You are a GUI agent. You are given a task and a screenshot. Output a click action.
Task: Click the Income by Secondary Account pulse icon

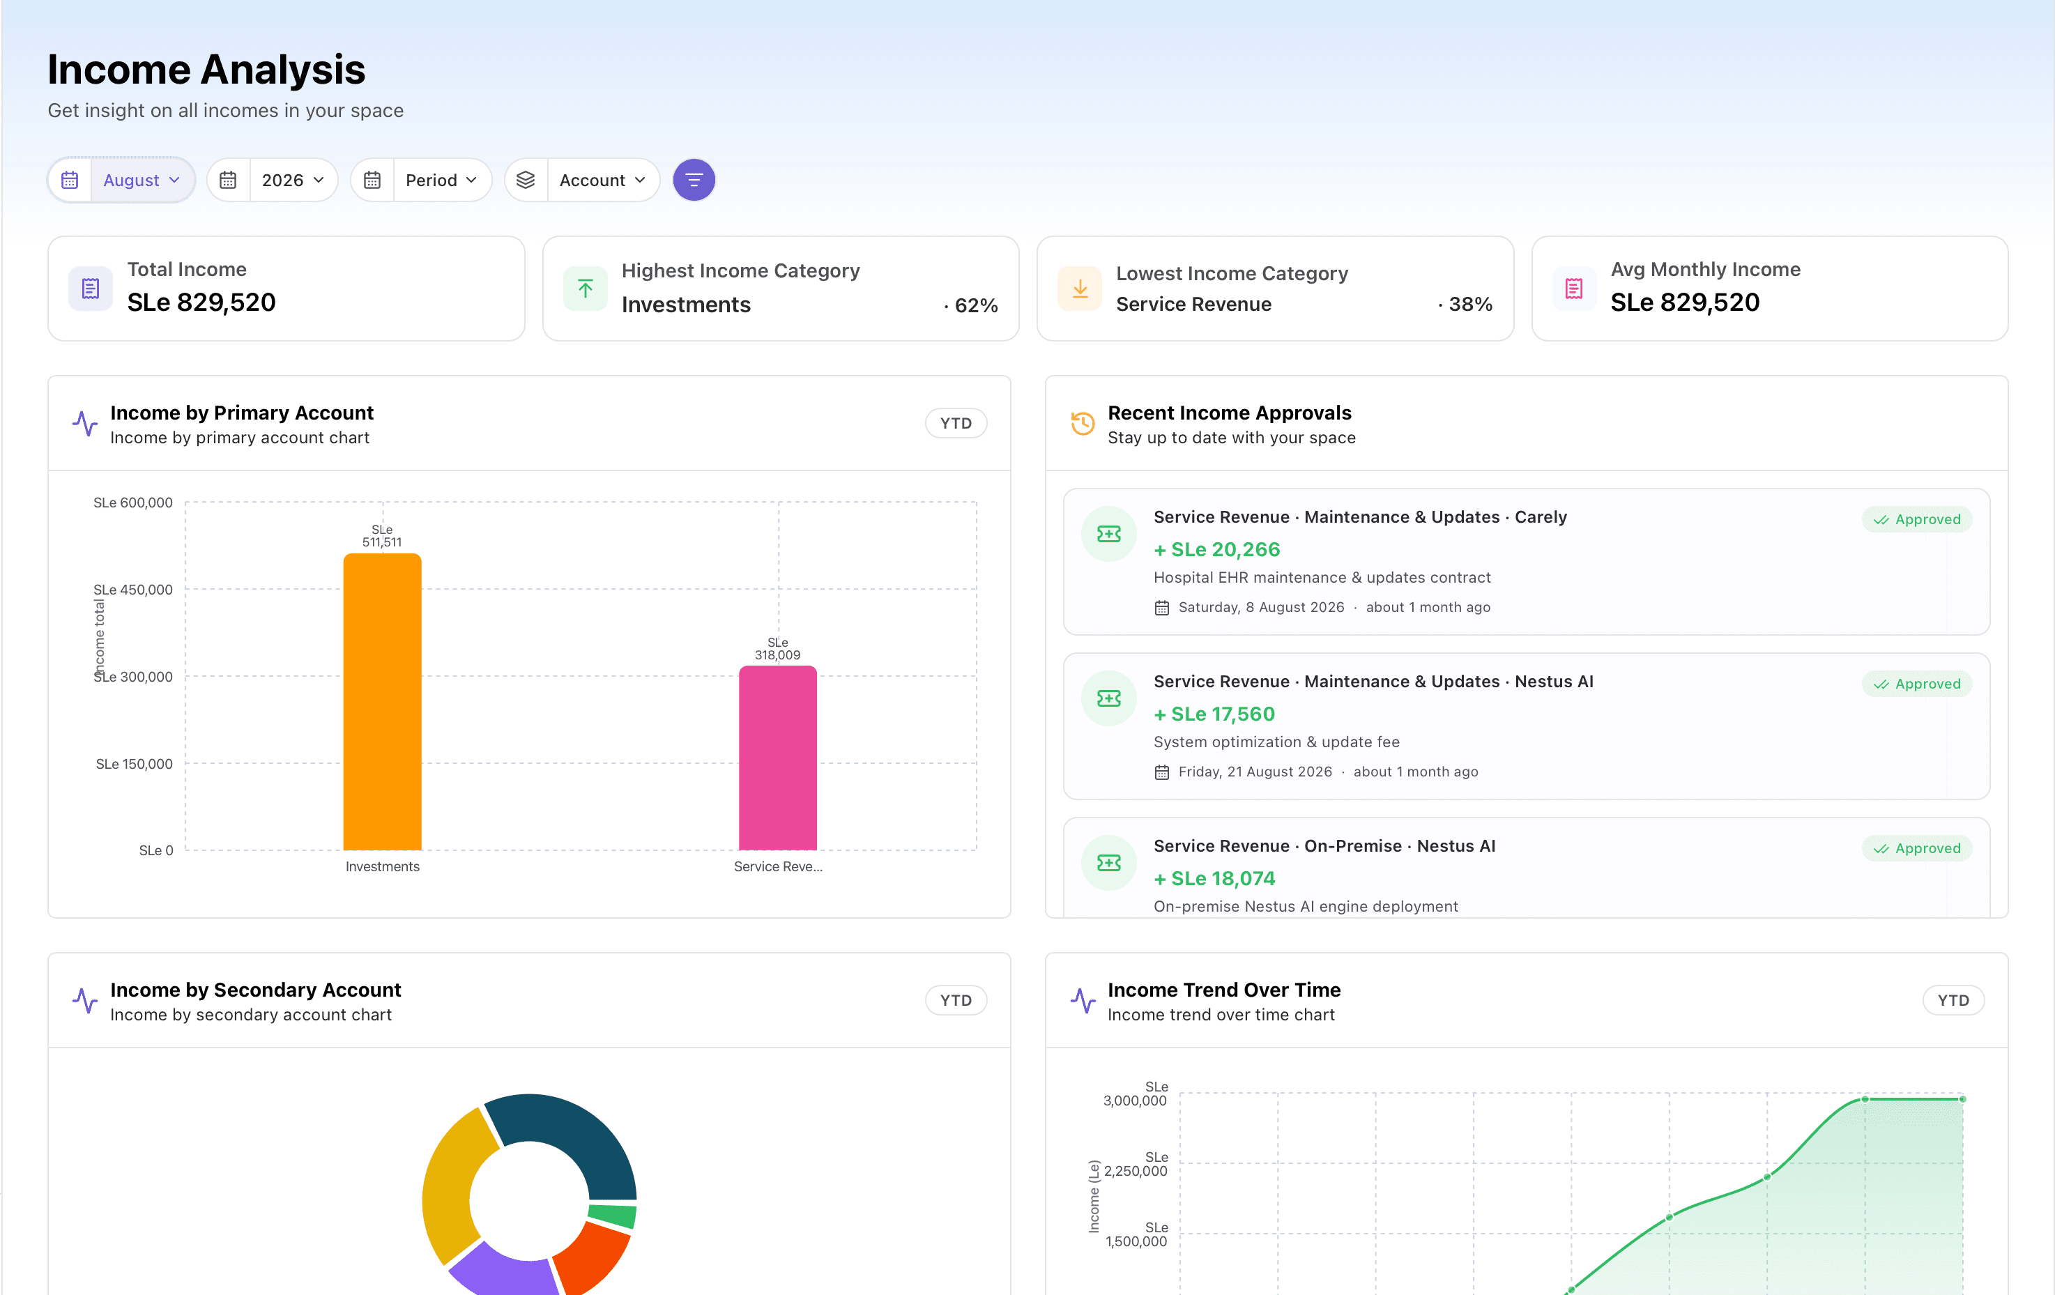click(85, 1000)
